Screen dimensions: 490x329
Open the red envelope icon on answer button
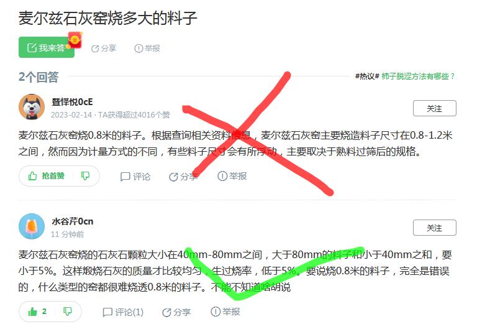click(x=75, y=40)
